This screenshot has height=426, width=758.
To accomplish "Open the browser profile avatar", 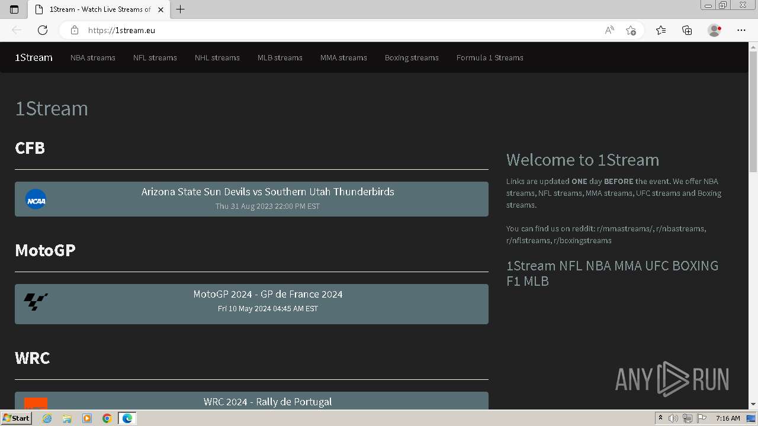I will pos(715,30).
